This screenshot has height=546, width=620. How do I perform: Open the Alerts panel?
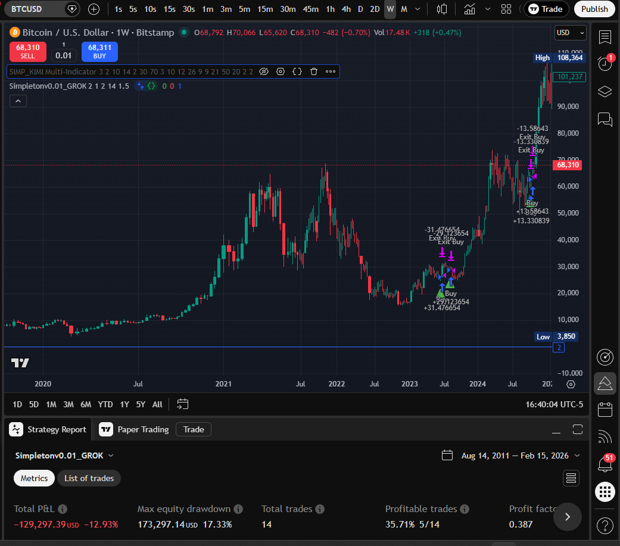[605, 64]
